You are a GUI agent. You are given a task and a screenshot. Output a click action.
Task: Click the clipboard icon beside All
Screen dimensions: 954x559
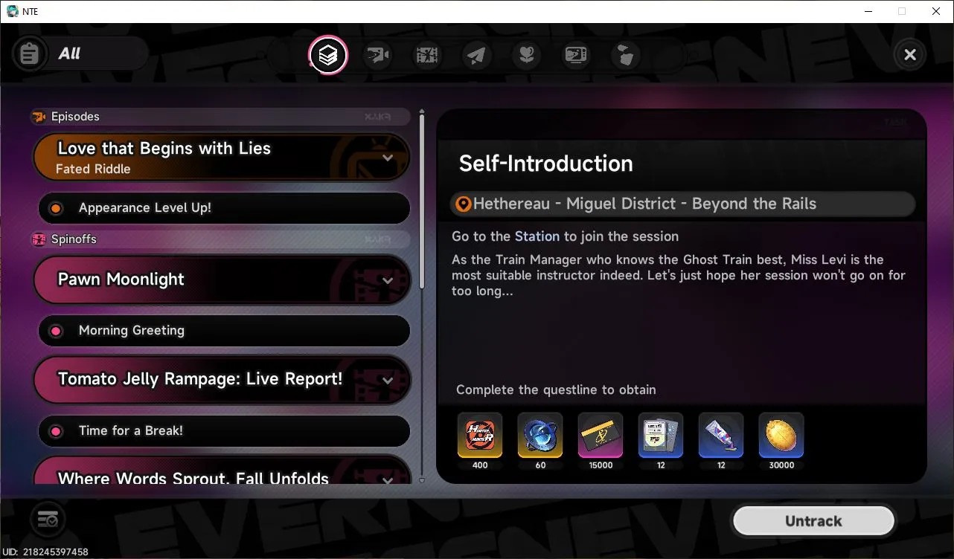point(29,54)
